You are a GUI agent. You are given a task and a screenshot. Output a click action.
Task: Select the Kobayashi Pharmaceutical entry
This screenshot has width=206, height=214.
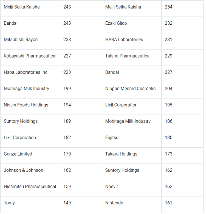(30, 56)
